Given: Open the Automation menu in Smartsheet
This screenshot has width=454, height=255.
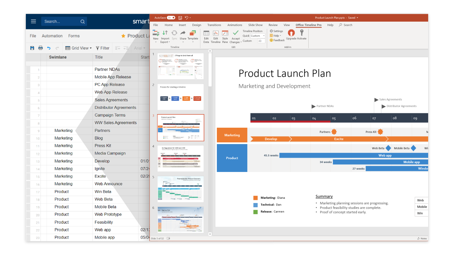Looking at the screenshot, I should (52, 36).
